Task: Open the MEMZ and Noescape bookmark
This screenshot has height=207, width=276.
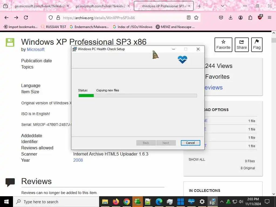Action: tap(175, 27)
